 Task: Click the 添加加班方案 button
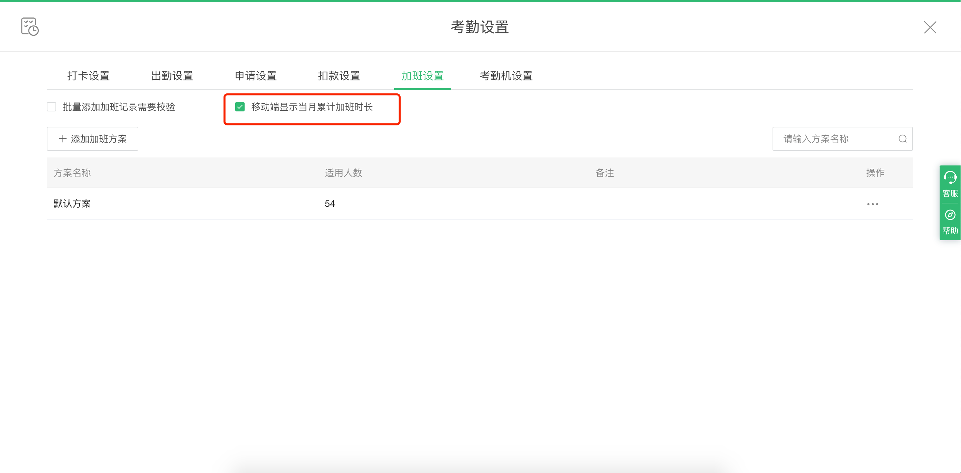click(93, 139)
